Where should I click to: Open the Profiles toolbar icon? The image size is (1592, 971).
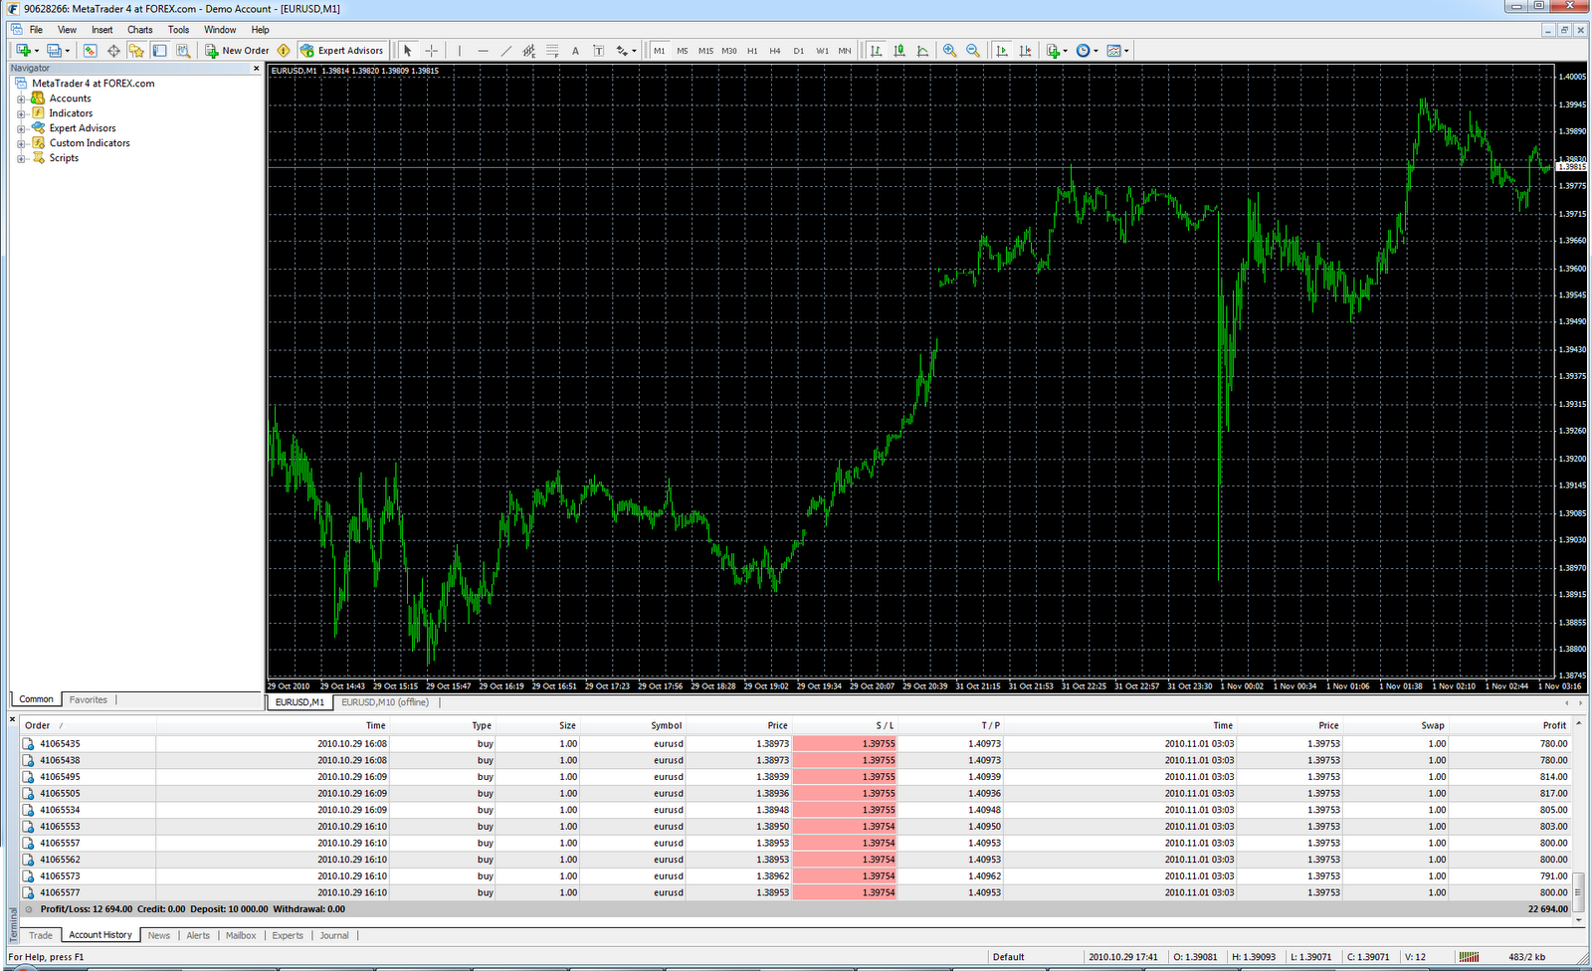pyautogui.click(x=55, y=51)
